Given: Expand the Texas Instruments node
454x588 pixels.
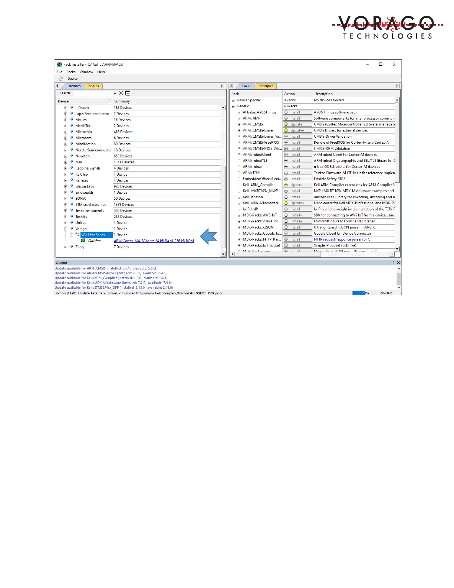Looking at the screenshot, I should tap(66, 210).
